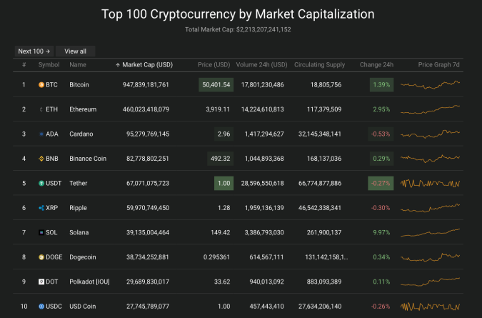The width and height of the screenshot is (482, 318).
Task: Sort table by Change 24h header
Action: pos(376,65)
